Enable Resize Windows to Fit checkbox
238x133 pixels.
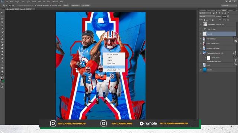(x=18, y=6)
